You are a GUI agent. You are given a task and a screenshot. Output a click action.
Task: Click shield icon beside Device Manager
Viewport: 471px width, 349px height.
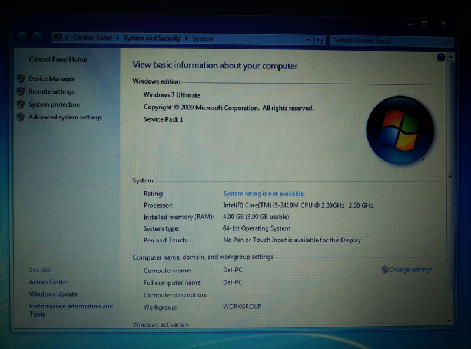21,79
